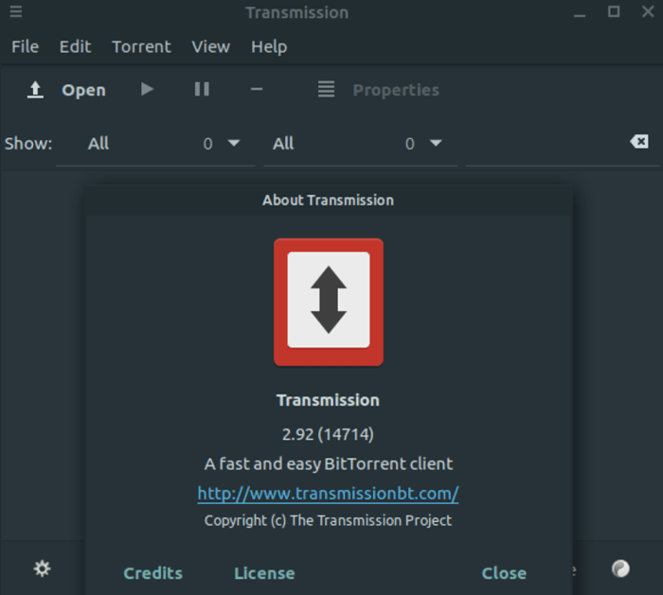The width and height of the screenshot is (663, 595).
Task: Click 'A fast and easy BitTorrent client' text
Action: coord(329,464)
